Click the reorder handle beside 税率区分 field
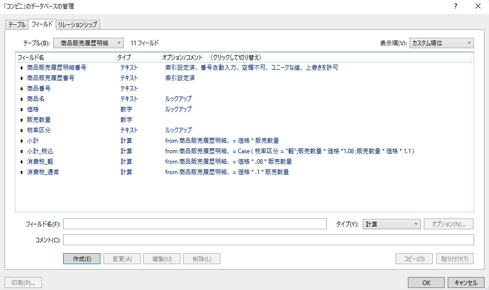 pos(22,130)
